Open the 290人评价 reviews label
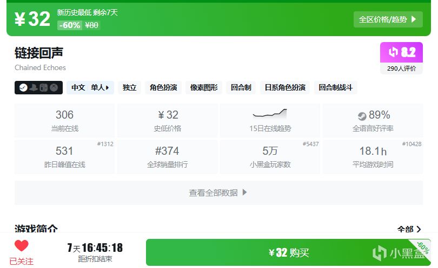Viewport: 438px width, 268px height. point(401,68)
